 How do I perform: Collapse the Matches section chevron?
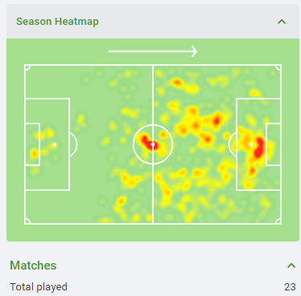coord(291,266)
